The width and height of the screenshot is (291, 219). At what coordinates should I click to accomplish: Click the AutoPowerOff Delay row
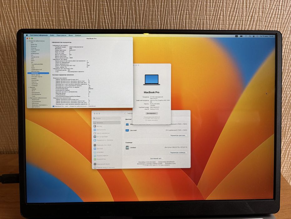[75, 89]
